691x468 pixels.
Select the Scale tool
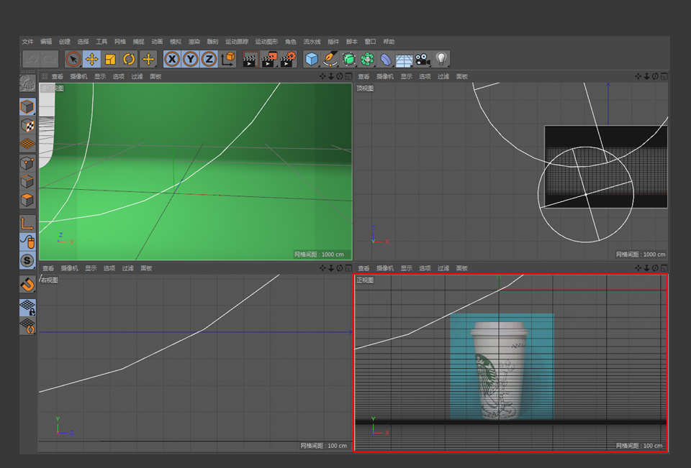click(x=110, y=59)
